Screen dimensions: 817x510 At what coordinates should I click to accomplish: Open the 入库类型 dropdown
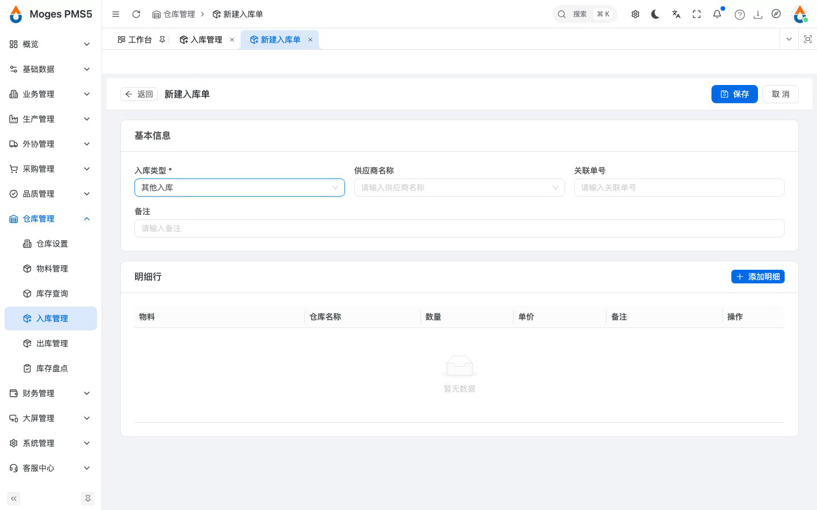[239, 188]
